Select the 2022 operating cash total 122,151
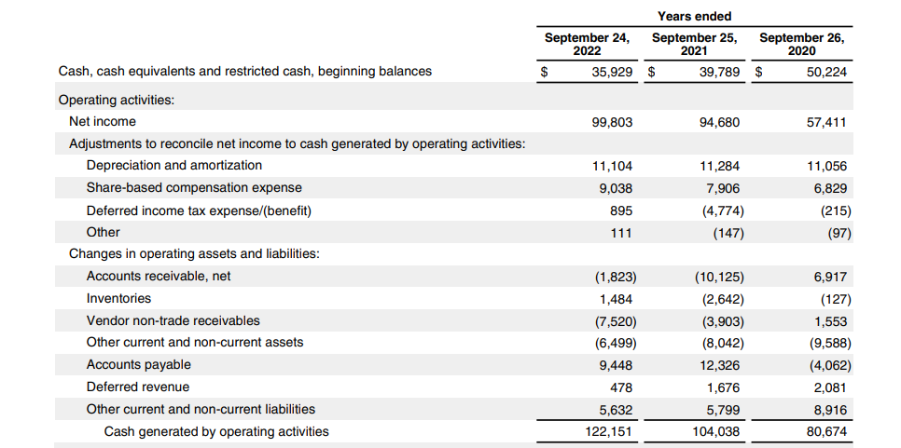901x448 pixels. 609,431
